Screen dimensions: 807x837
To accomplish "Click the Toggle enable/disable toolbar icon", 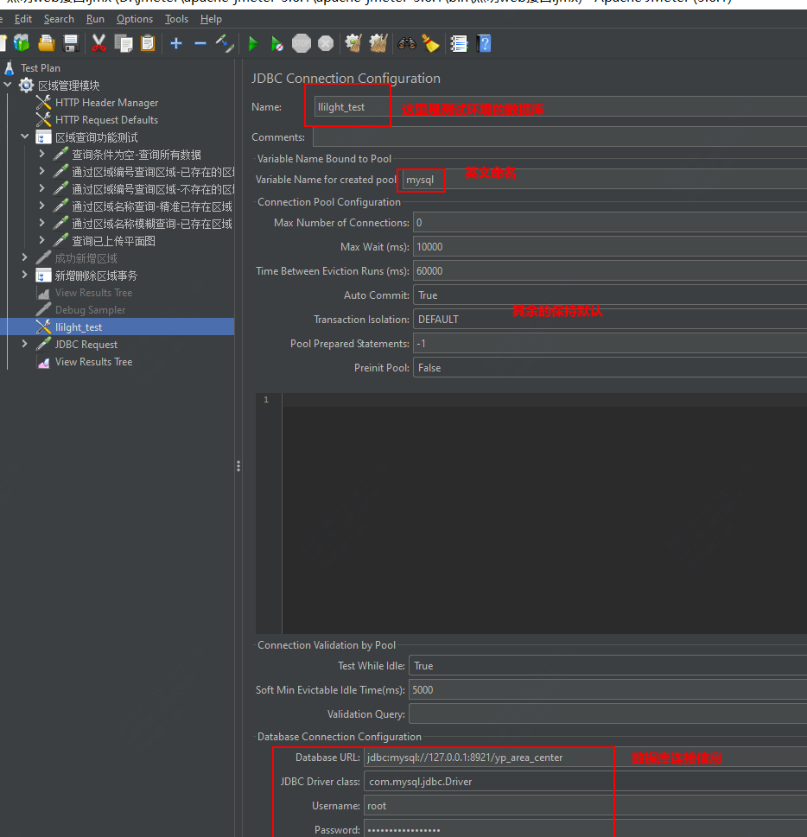I will (x=225, y=43).
